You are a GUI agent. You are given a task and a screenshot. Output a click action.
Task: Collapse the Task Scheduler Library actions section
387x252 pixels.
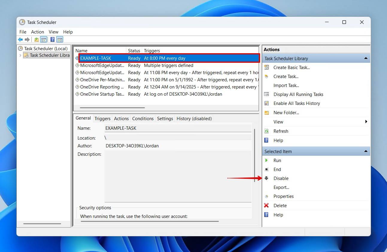click(366, 58)
